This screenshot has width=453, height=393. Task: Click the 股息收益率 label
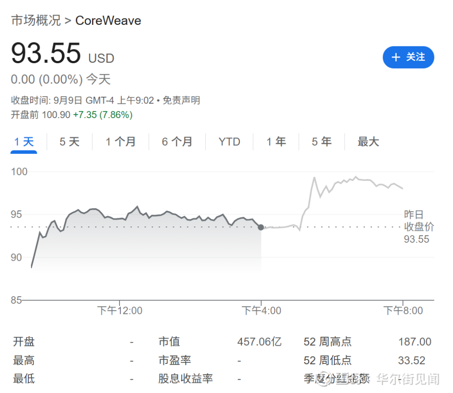[185, 378]
